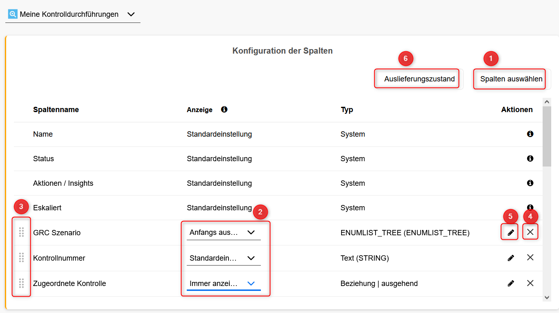
Task: Remove Zugeordnete Kontrolle using the X action
Action: point(530,283)
